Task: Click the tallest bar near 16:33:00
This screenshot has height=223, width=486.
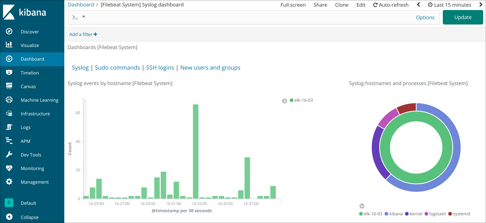Action: click(196, 151)
